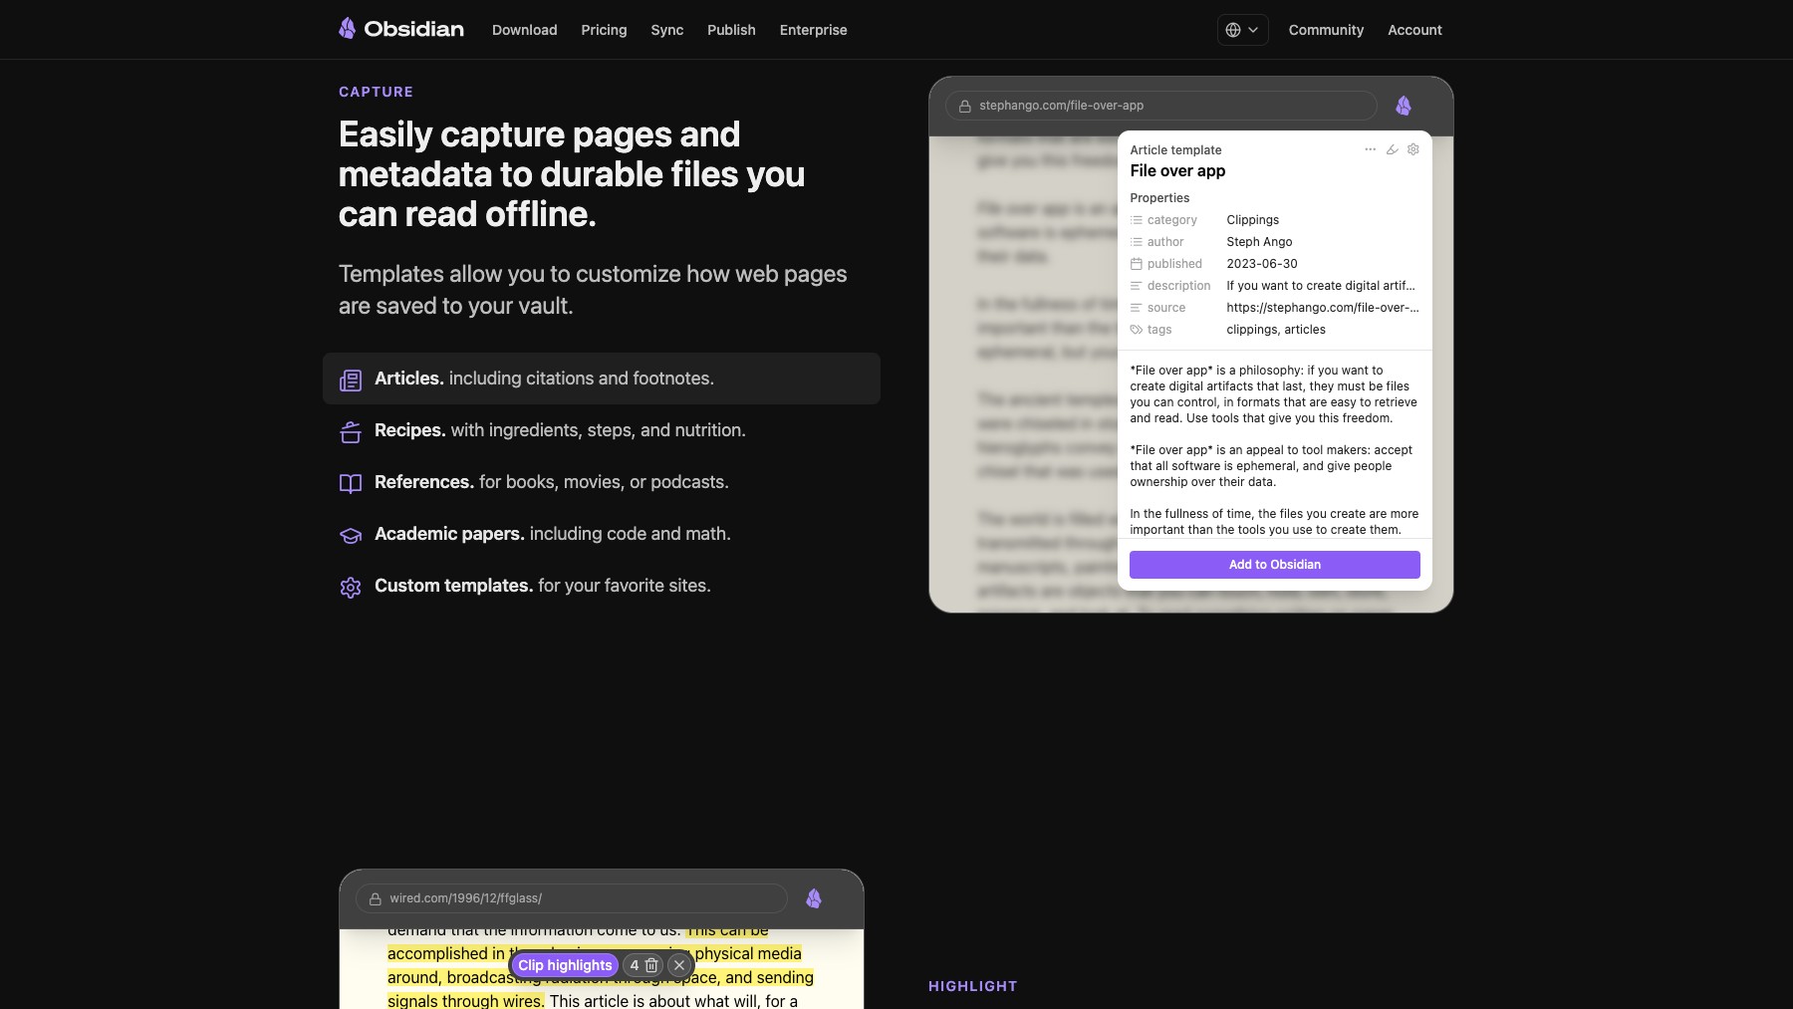Go to the Account page
Viewport: 1793px width, 1009px height.
pos(1414,30)
